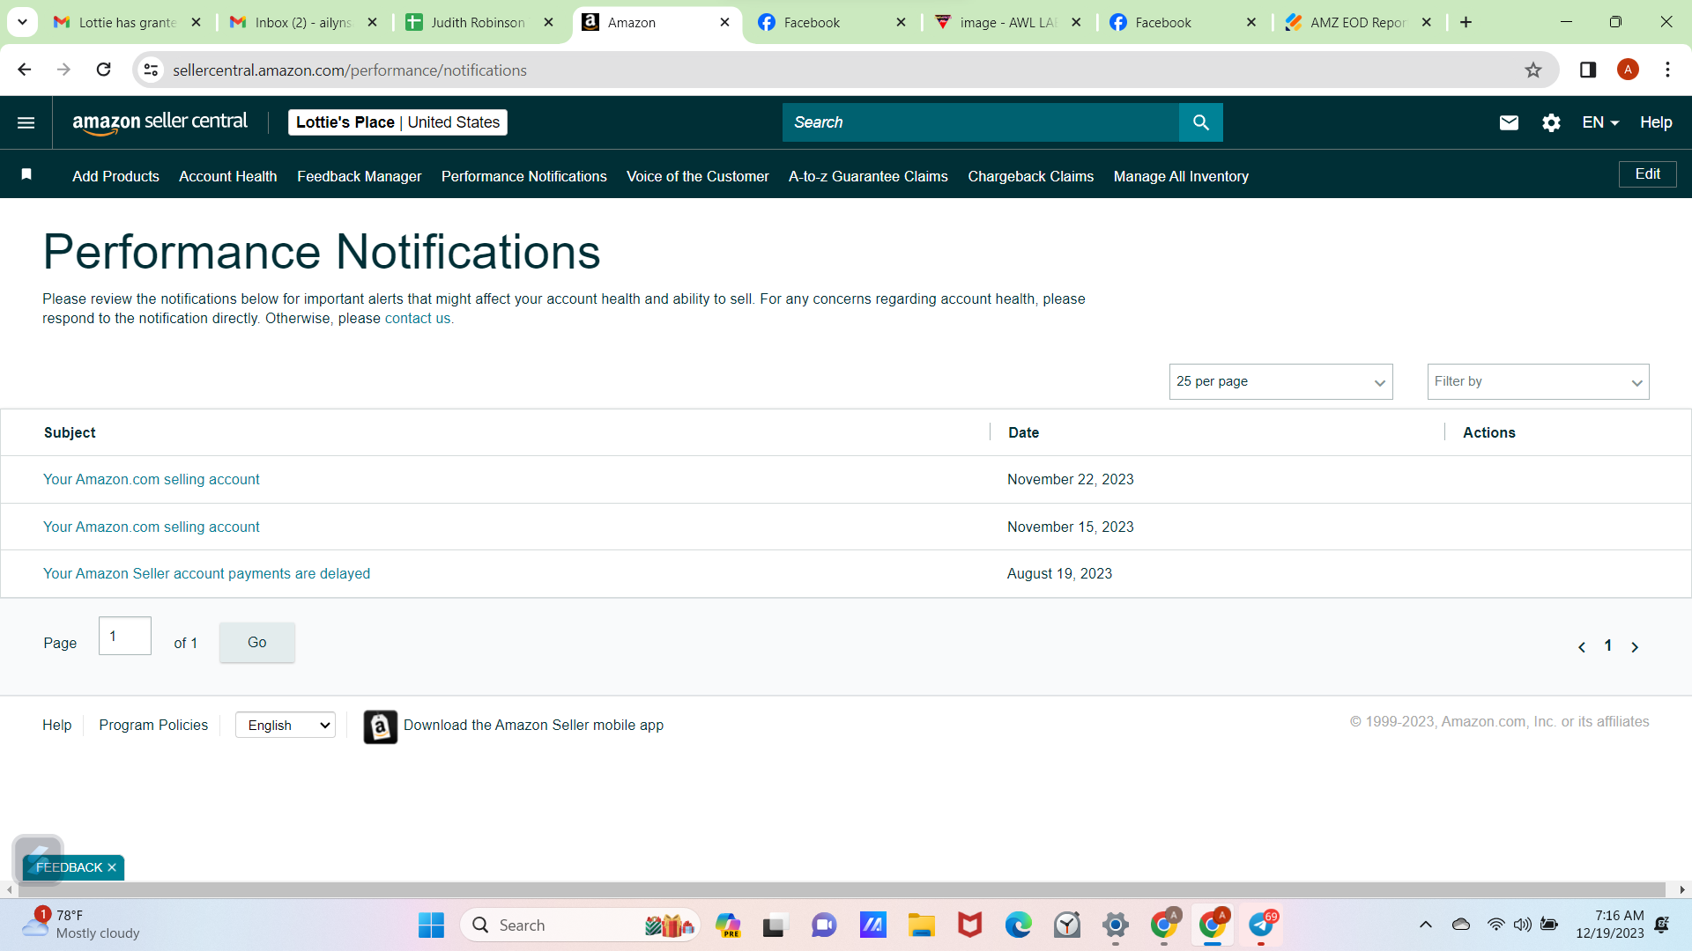Open the English footer language selector
The height and width of the screenshot is (951, 1692).
pos(285,725)
